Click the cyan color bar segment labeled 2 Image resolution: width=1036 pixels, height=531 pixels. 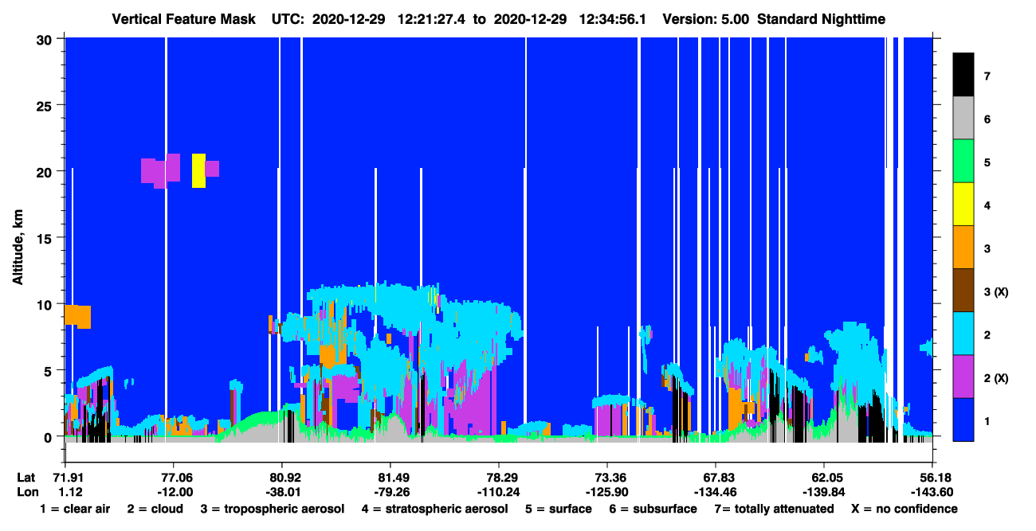963,334
